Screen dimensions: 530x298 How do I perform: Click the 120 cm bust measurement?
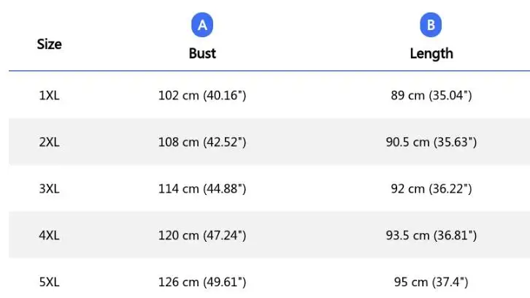(x=202, y=235)
